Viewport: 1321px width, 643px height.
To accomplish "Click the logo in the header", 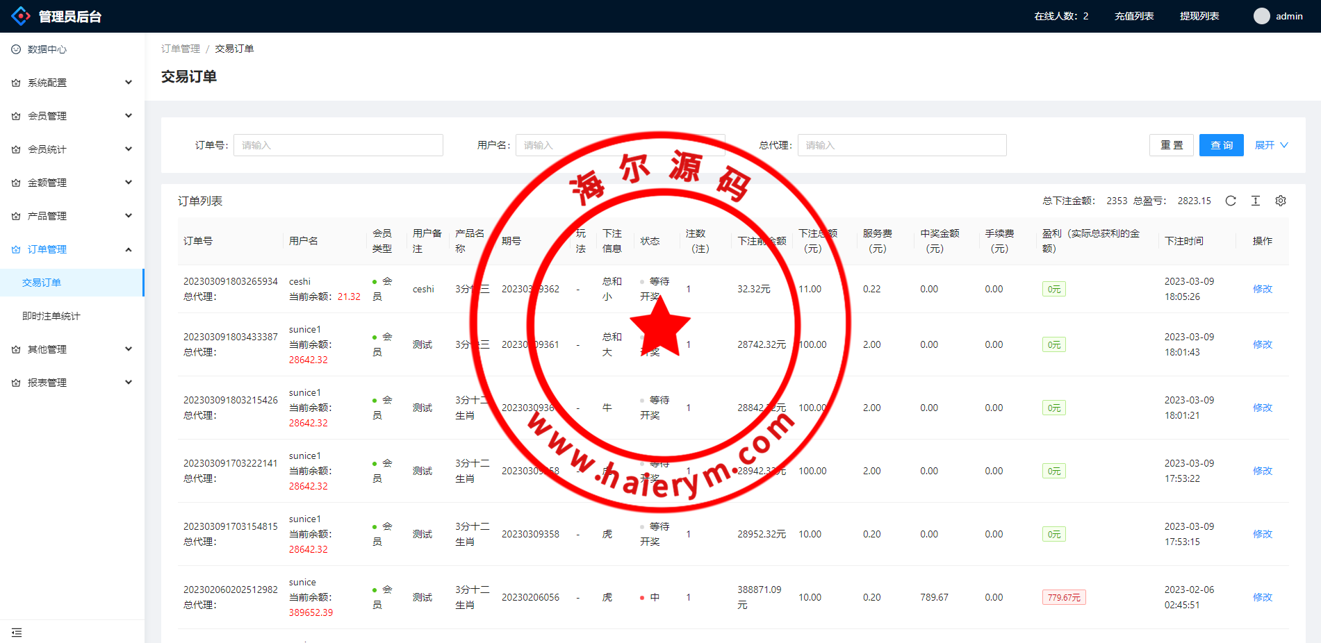I will tap(21, 16).
